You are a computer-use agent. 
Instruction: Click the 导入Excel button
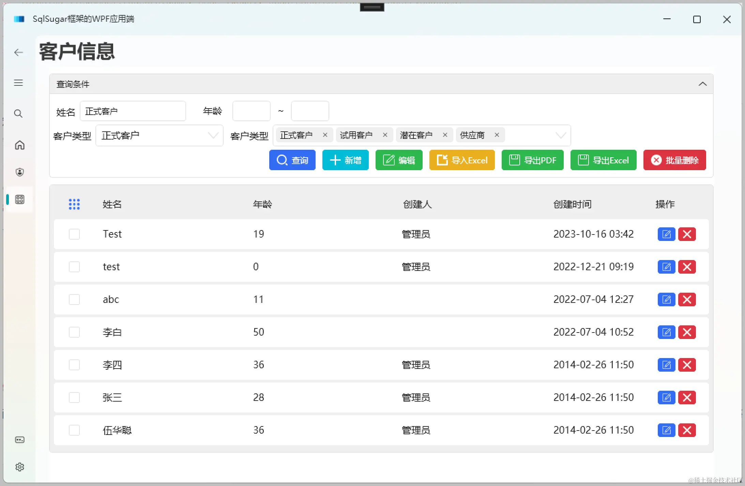[462, 160]
